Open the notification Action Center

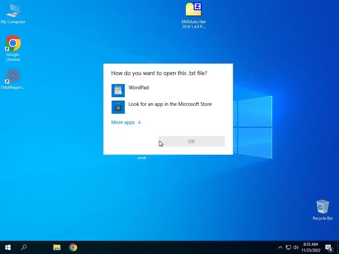pos(328,248)
